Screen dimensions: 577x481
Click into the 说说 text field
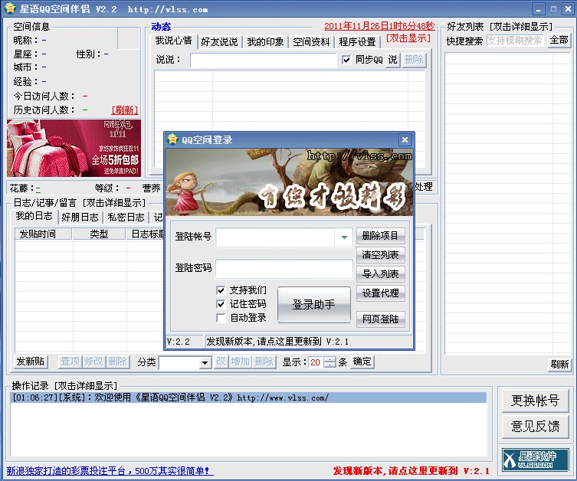click(x=264, y=60)
